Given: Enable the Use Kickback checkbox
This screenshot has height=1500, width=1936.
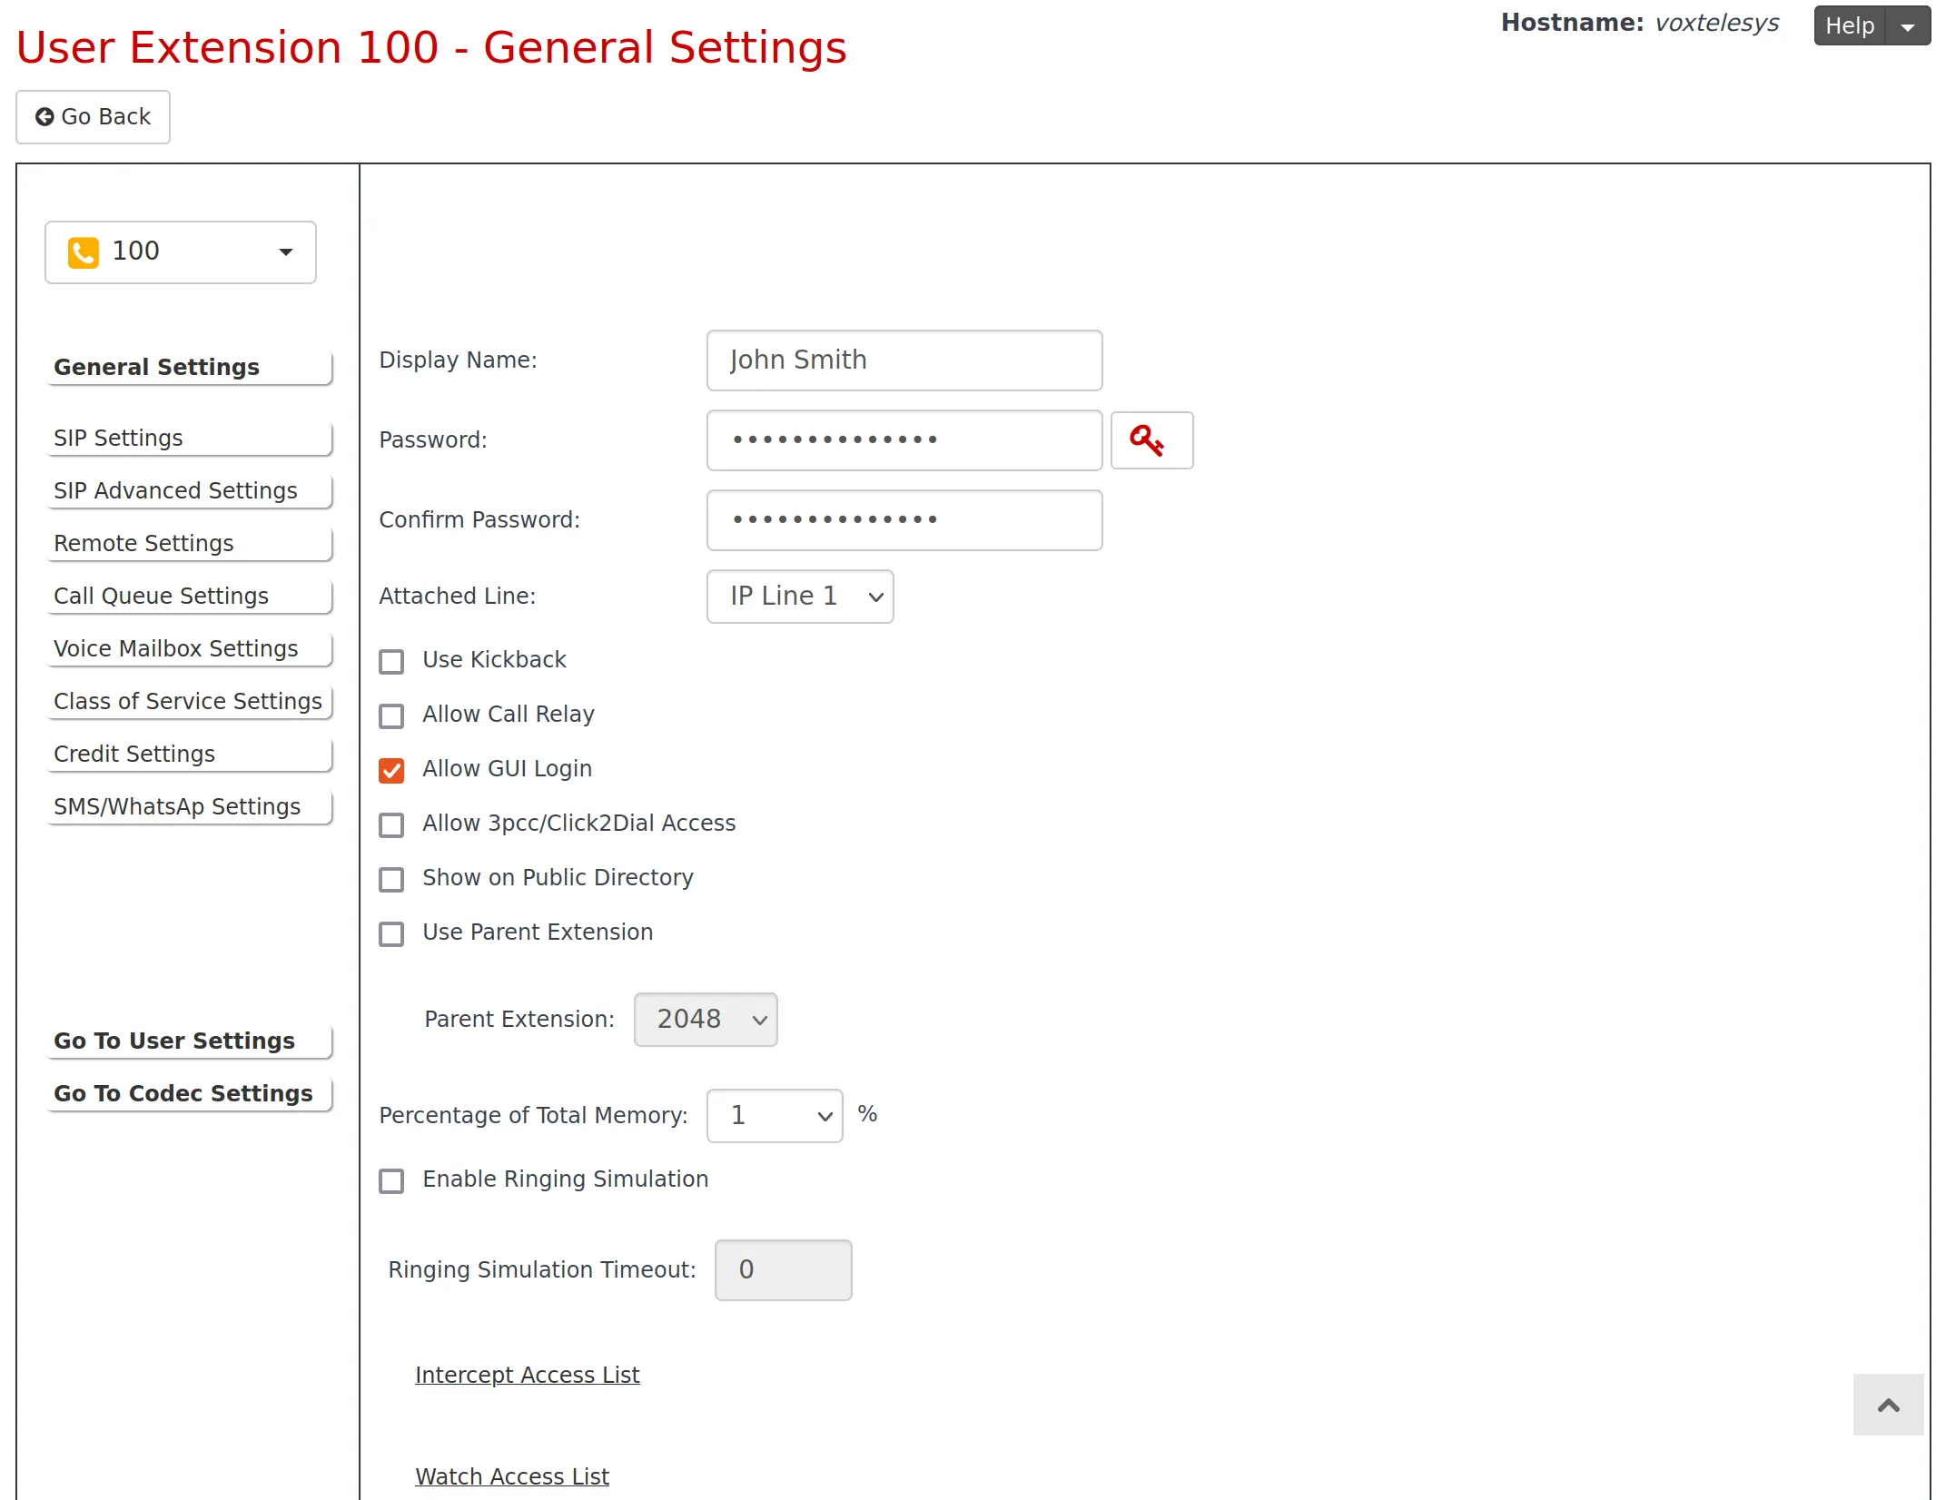Looking at the screenshot, I should pyautogui.click(x=391, y=661).
